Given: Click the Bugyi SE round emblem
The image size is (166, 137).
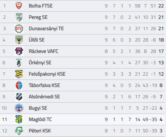Looking at the screenshot, I should pos(19,108).
